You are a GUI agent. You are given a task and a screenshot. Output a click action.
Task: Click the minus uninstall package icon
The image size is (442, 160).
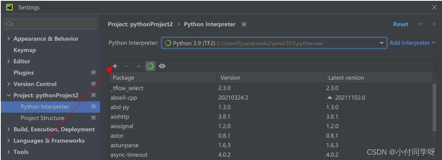click(126, 66)
